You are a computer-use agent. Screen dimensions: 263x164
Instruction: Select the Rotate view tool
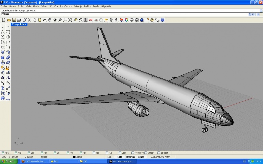[x=55, y=20]
